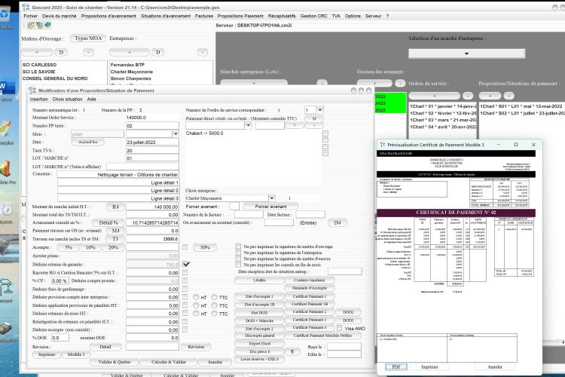Tick 'Ne pas imprimer les cumuls en fin de mois'
565x377 pixels.
click(238, 265)
